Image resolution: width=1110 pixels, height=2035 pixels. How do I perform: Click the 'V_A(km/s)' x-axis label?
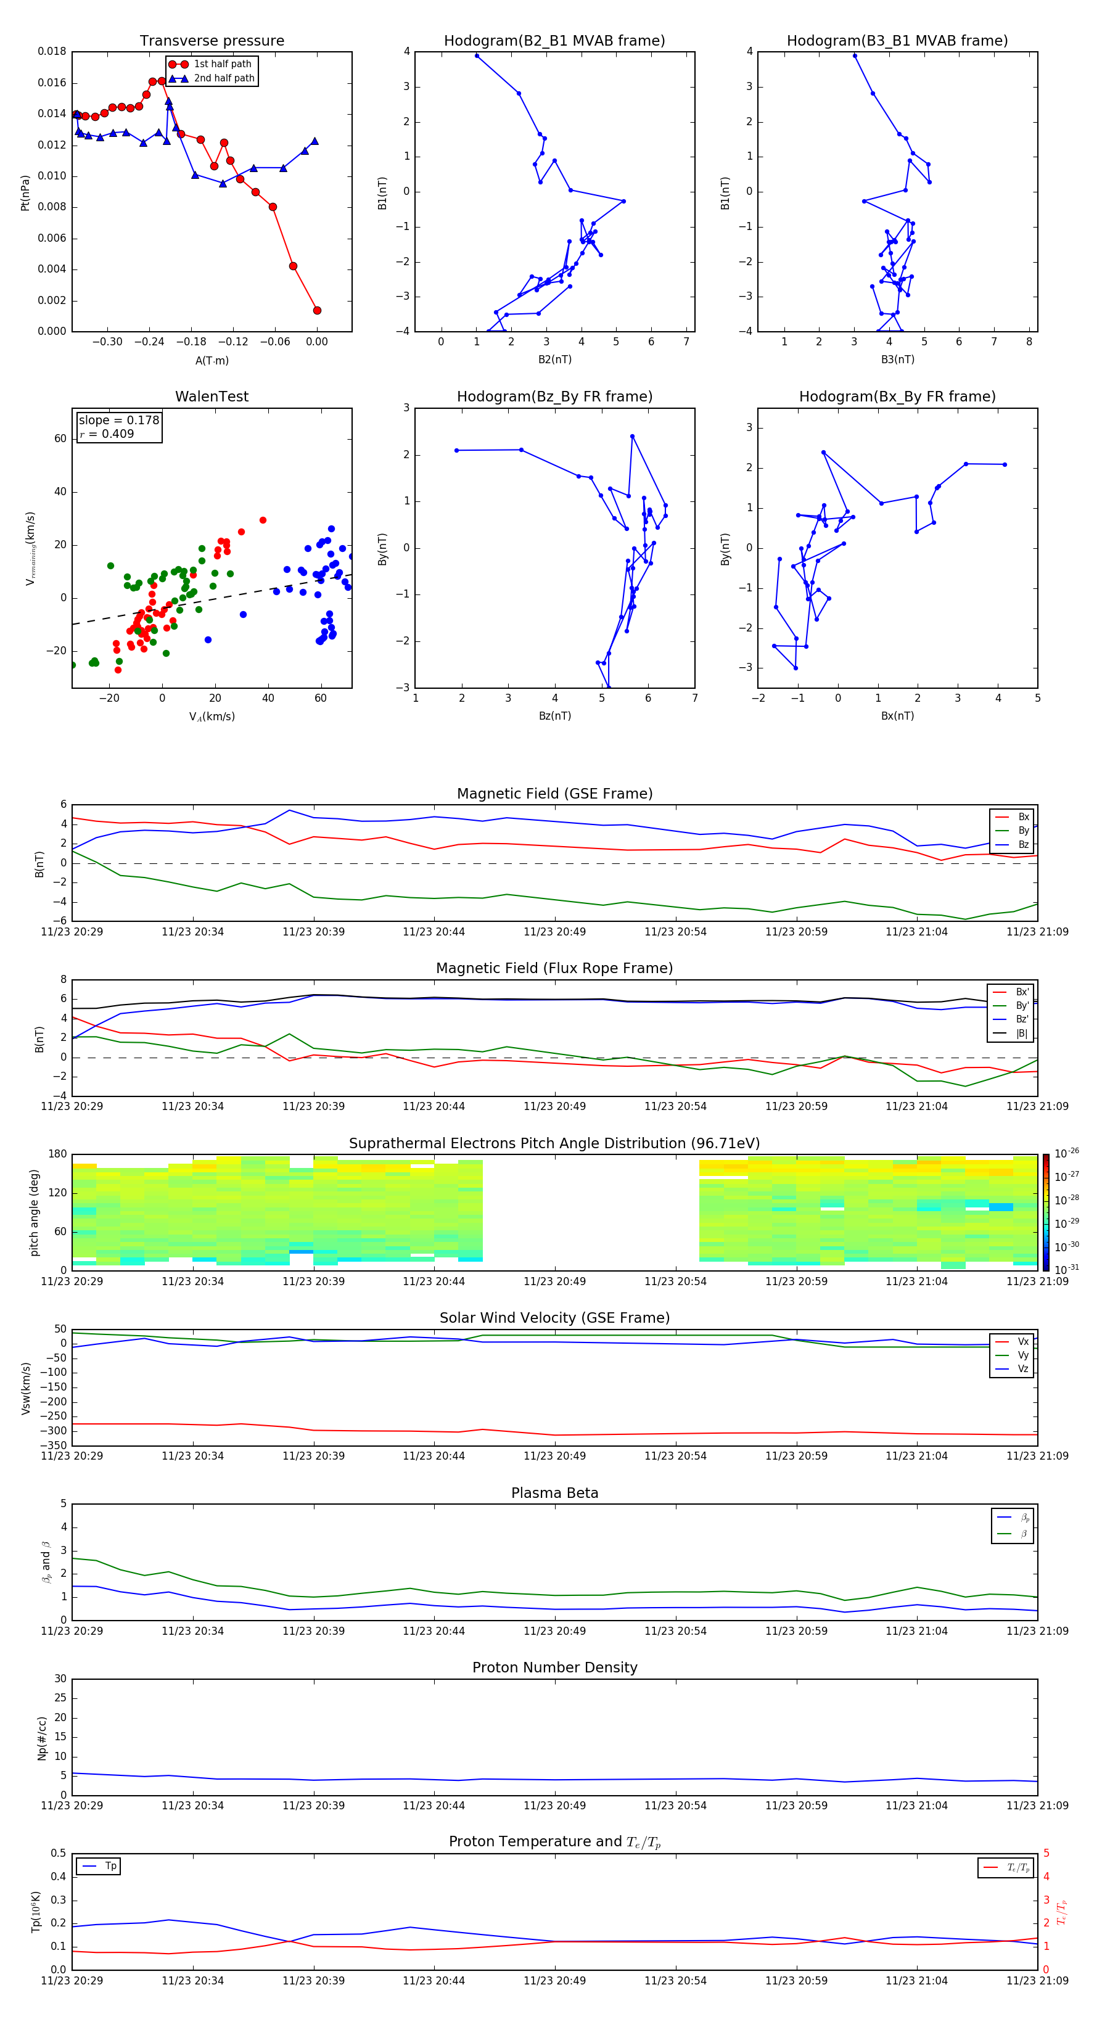212,717
